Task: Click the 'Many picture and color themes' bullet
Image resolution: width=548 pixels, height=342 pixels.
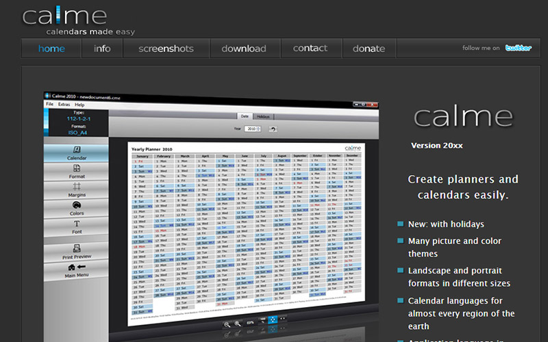Action: 455,247
